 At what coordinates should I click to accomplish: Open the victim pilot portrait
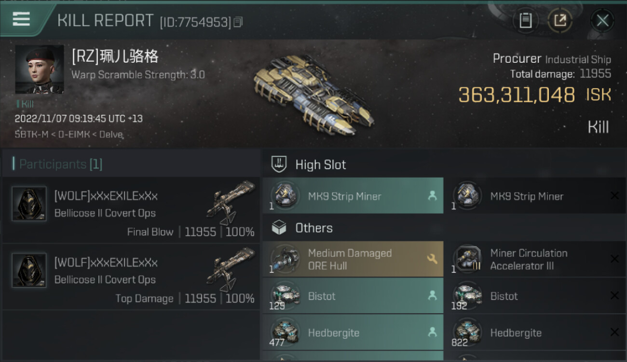point(40,70)
